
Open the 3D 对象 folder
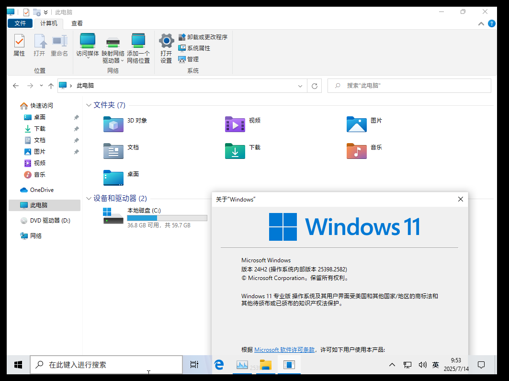[114, 124]
